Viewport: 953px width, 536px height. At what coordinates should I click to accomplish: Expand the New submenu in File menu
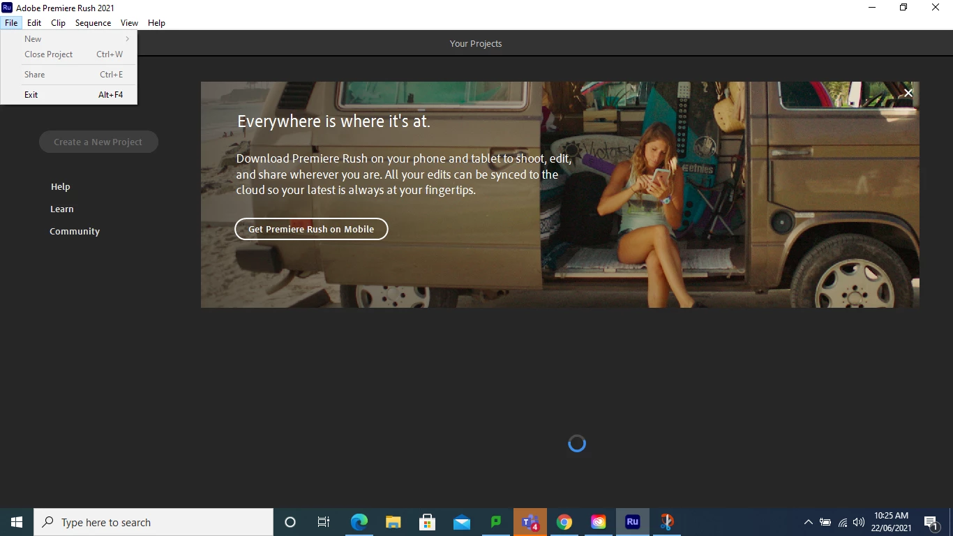pos(68,39)
